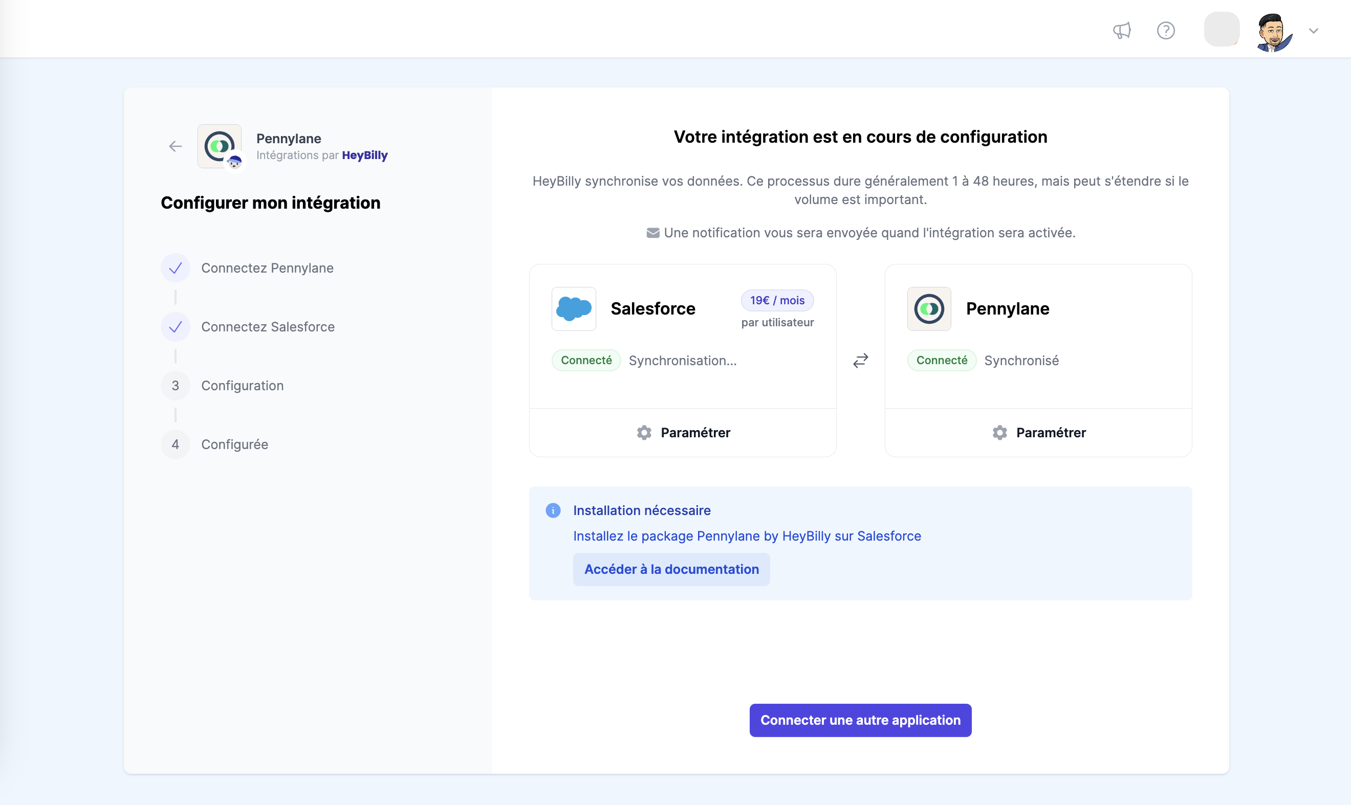Click Paramétrer under Salesforce card
This screenshot has width=1351, height=805.
(x=683, y=432)
